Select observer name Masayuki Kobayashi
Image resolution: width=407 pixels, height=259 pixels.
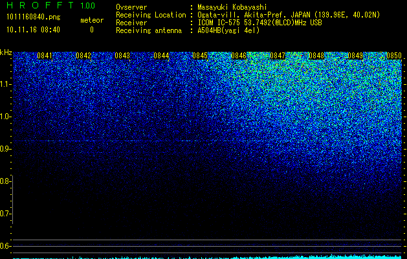232,7
